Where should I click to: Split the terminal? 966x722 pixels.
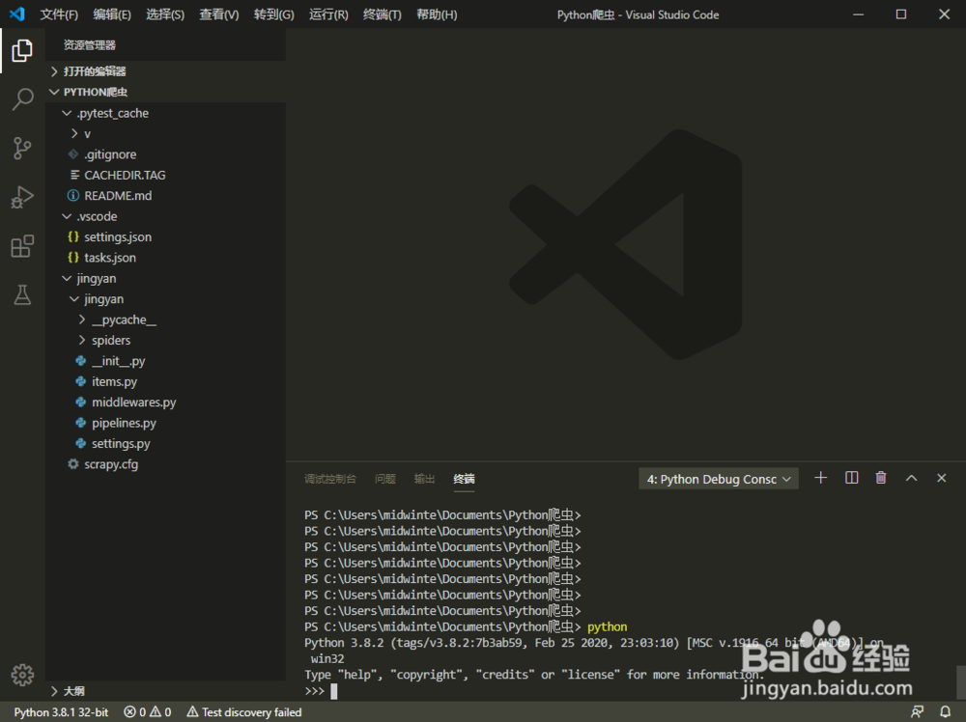(x=851, y=477)
